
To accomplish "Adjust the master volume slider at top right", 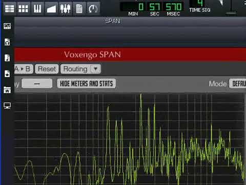I will (231, 12).
